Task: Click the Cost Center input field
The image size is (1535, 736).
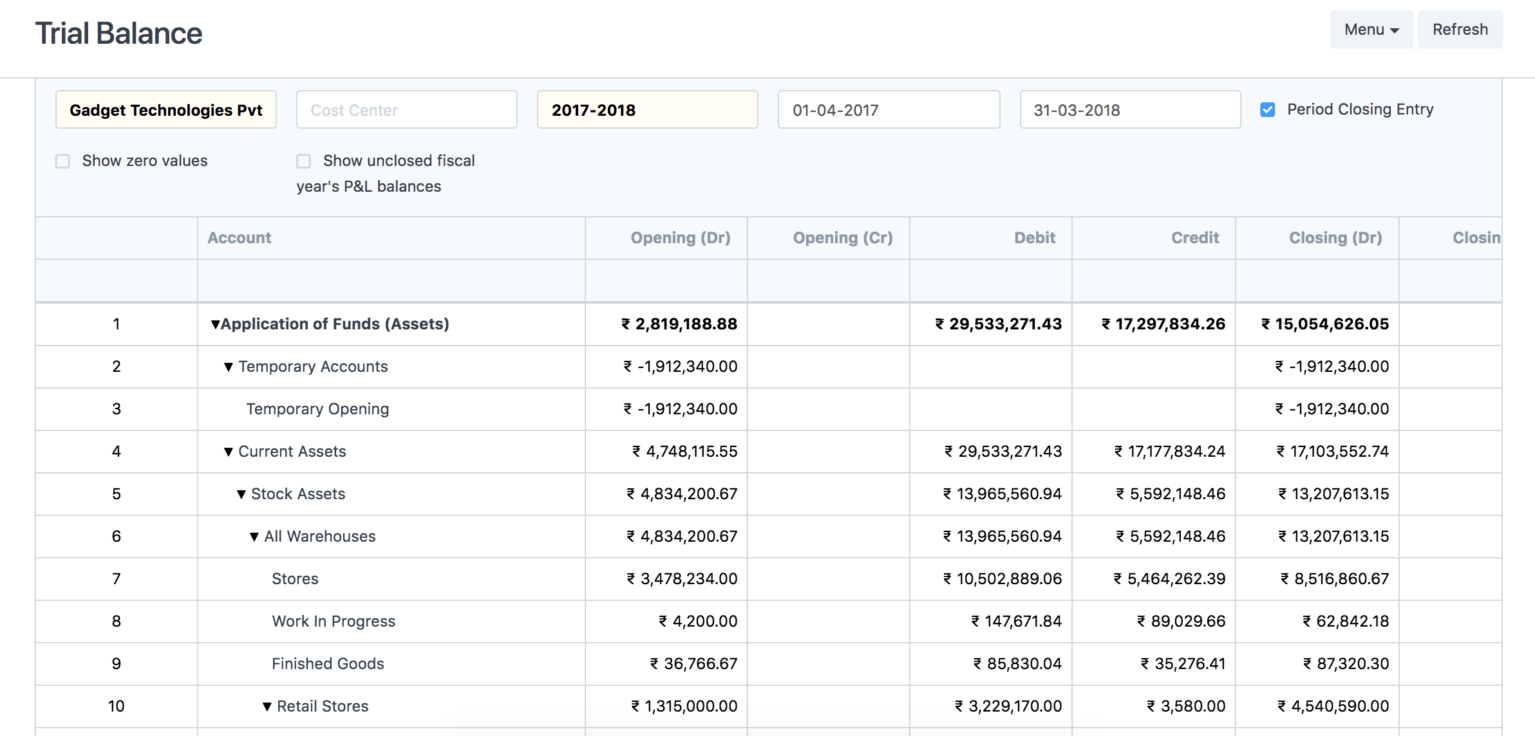Action: pyautogui.click(x=407, y=110)
